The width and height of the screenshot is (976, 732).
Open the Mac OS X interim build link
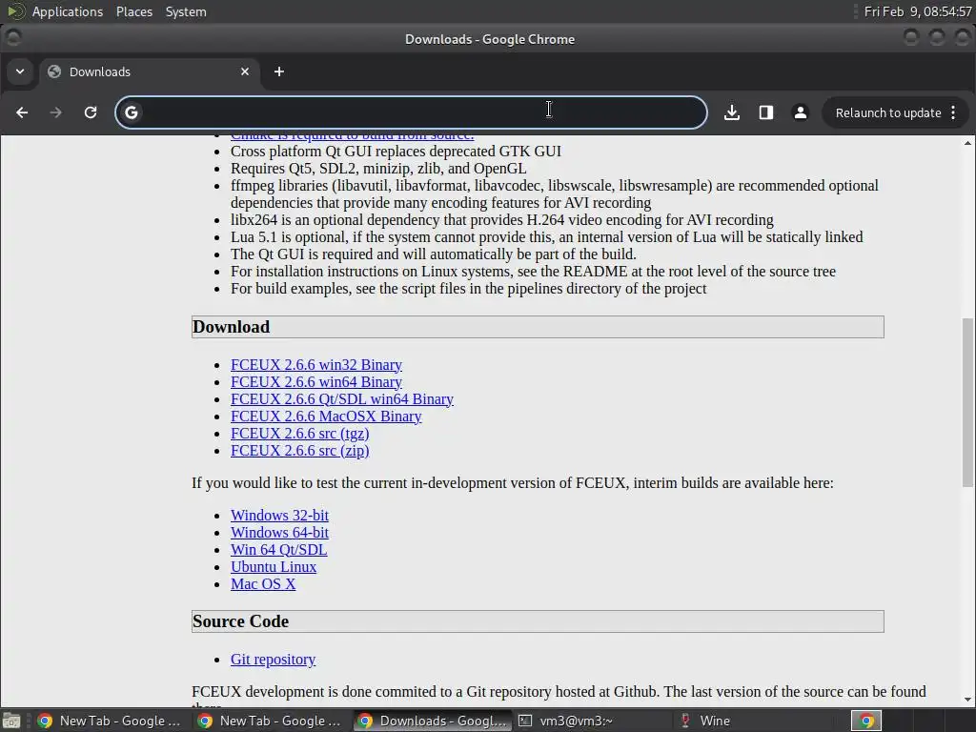(263, 584)
